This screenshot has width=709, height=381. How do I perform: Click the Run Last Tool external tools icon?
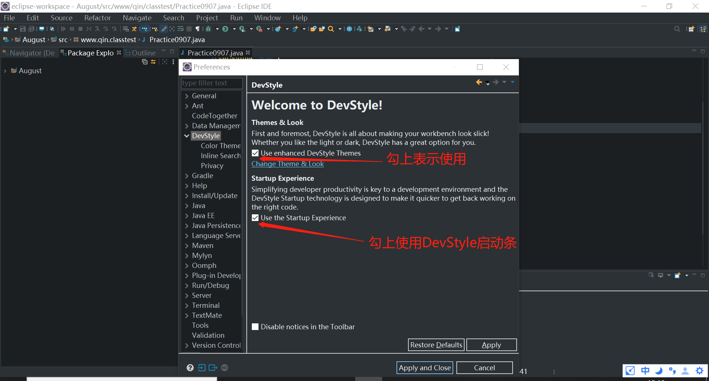tap(259, 29)
